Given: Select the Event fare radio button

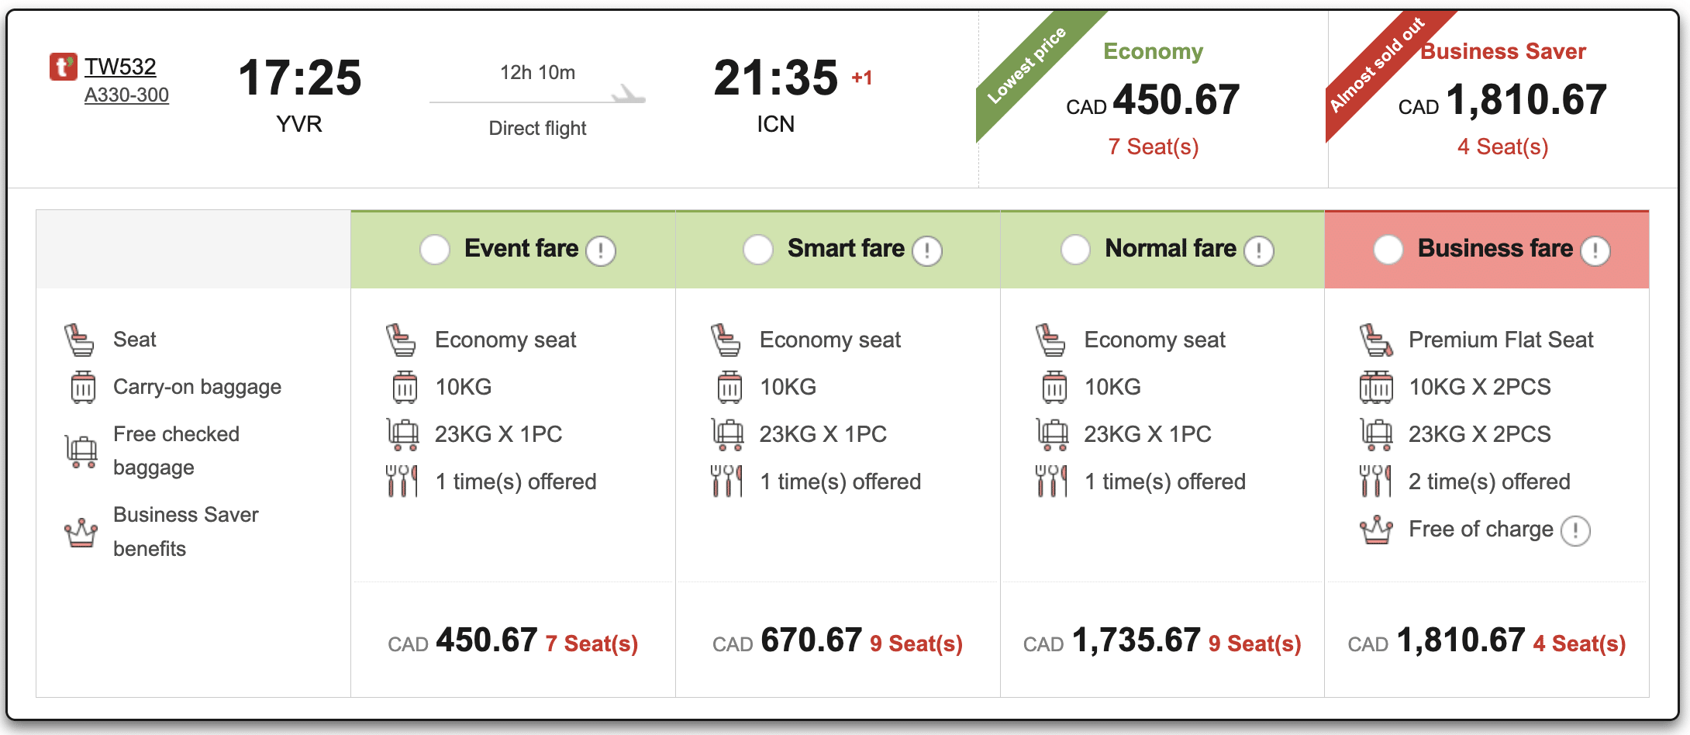Looking at the screenshot, I should pyautogui.click(x=435, y=249).
